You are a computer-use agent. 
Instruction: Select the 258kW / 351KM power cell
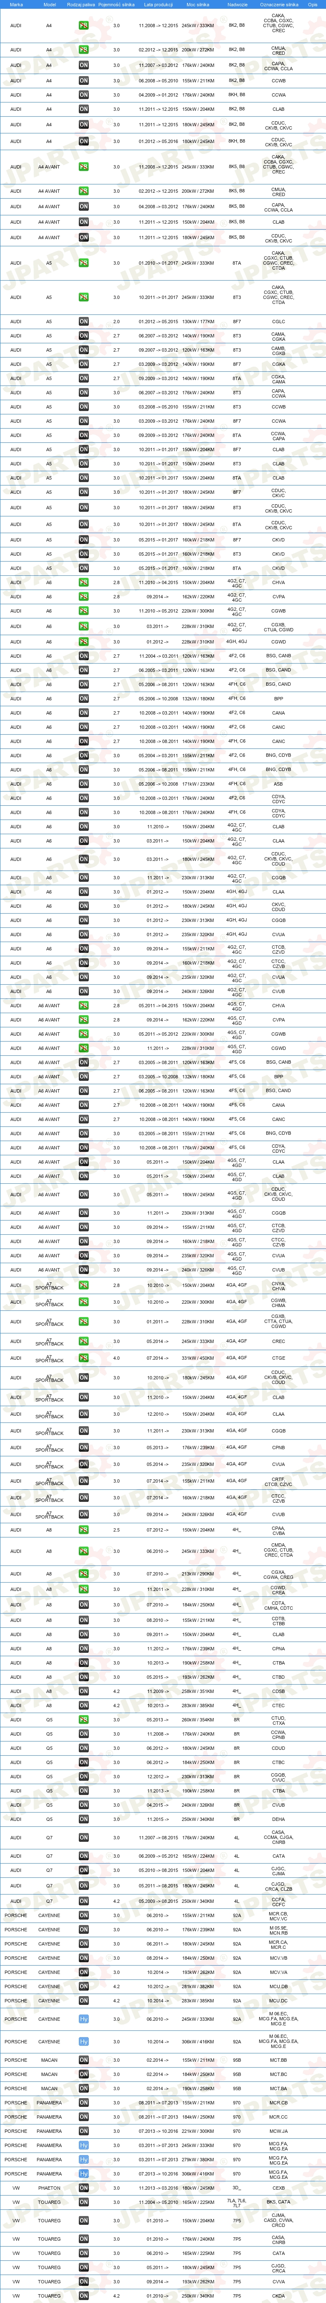click(198, 1691)
